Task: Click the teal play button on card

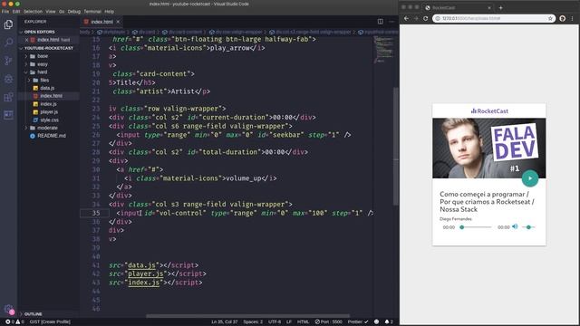Action: click(530, 178)
